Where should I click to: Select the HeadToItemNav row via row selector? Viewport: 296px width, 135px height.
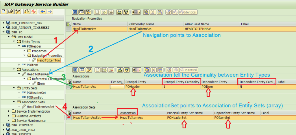click(69, 29)
